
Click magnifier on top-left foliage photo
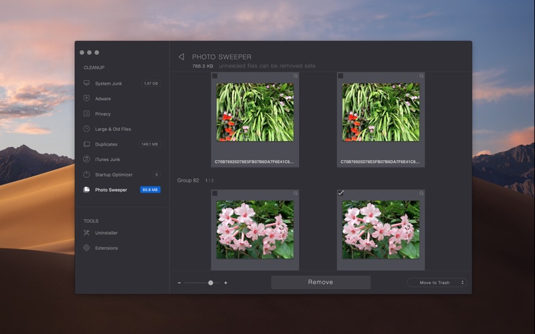tap(296, 76)
